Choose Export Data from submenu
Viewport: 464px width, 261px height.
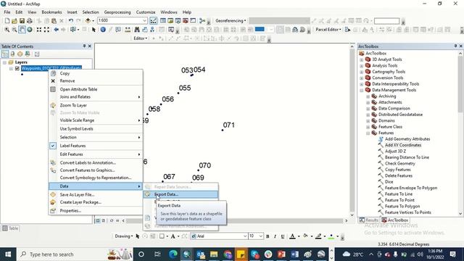(181, 194)
